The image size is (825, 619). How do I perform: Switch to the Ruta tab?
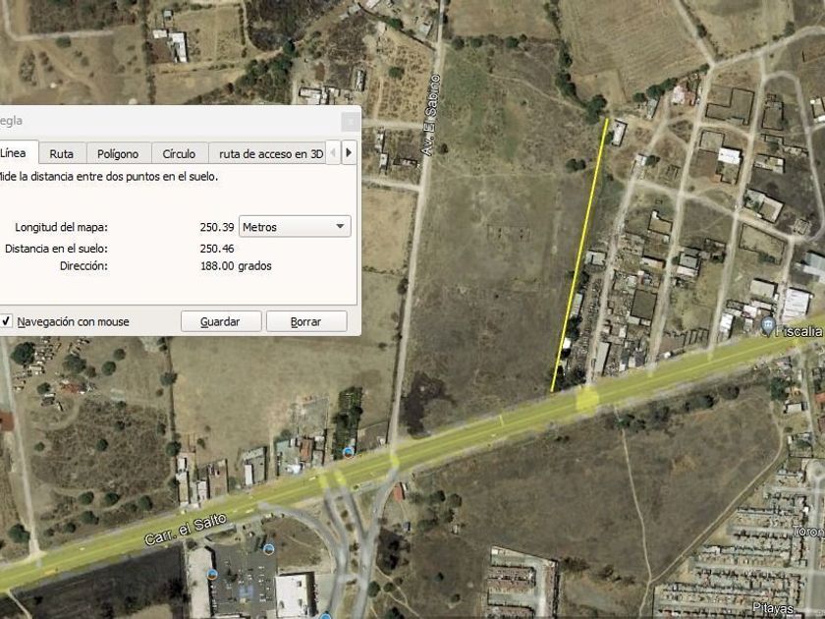[x=62, y=153]
